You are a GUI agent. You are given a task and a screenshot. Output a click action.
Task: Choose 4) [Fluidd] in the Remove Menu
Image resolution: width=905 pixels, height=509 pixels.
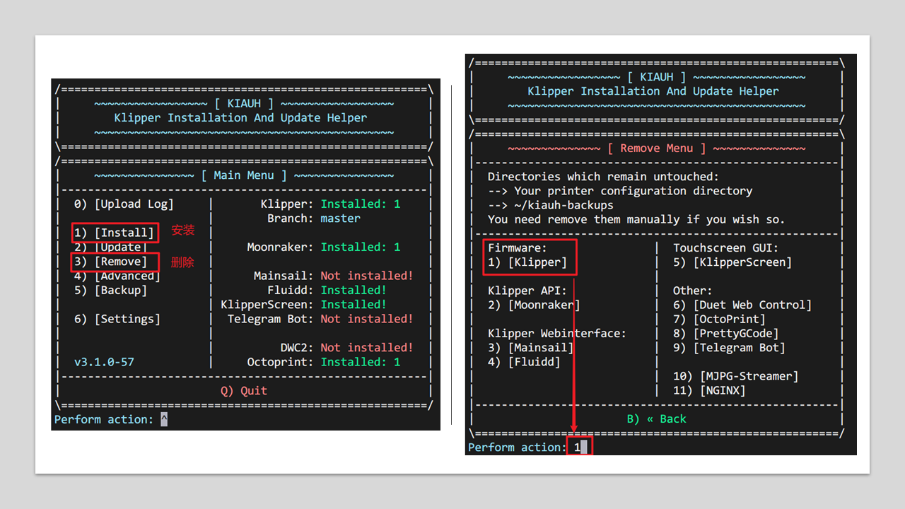click(x=524, y=362)
